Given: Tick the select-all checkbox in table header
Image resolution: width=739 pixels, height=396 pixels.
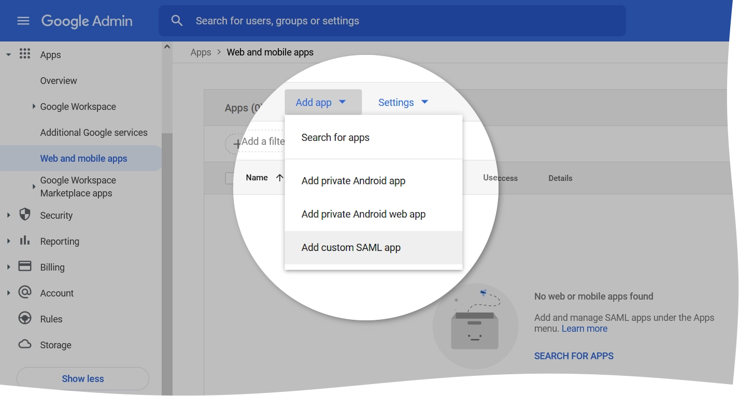Looking at the screenshot, I should tap(229, 178).
